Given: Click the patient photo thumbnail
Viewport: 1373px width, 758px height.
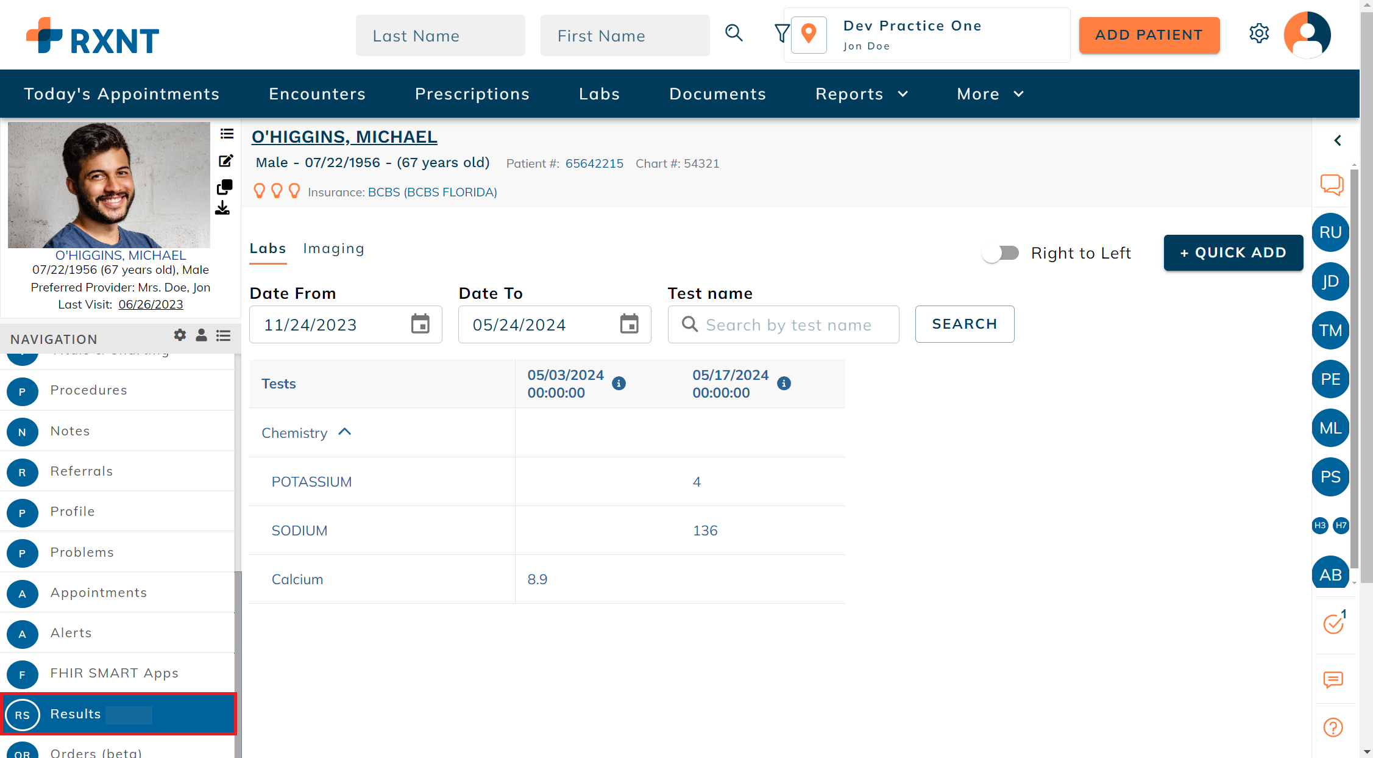Looking at the screenshot, I should click(x=109, y=185).
